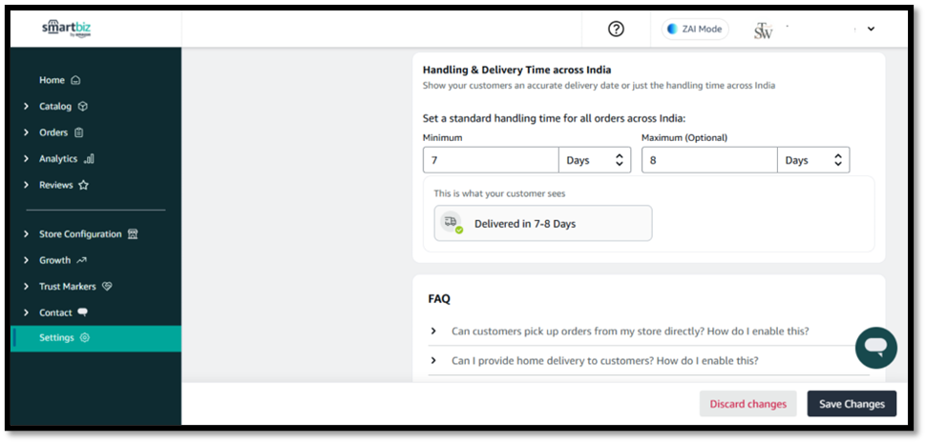926x443 pixels.
Task: Click Save Changes button
Action: coord(852,404)
